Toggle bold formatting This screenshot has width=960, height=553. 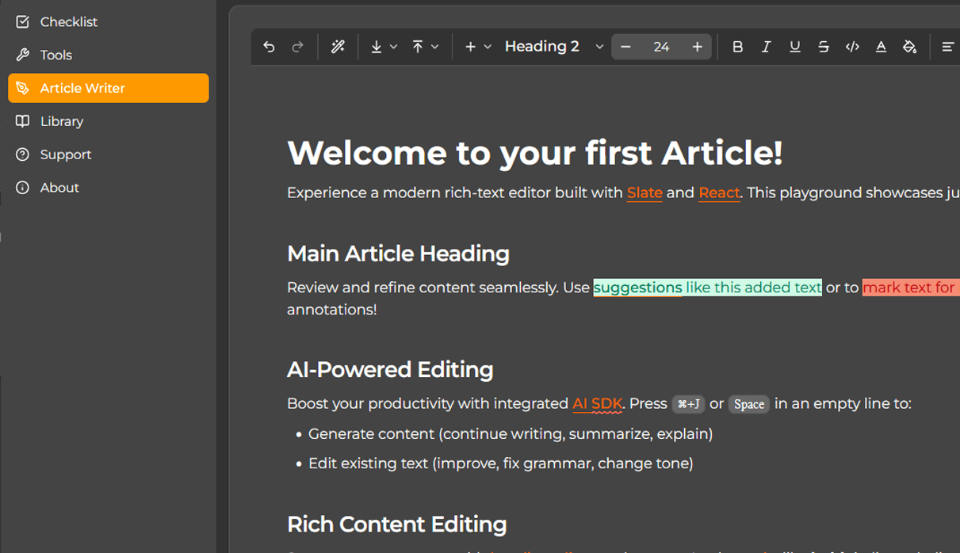(737, 47)
